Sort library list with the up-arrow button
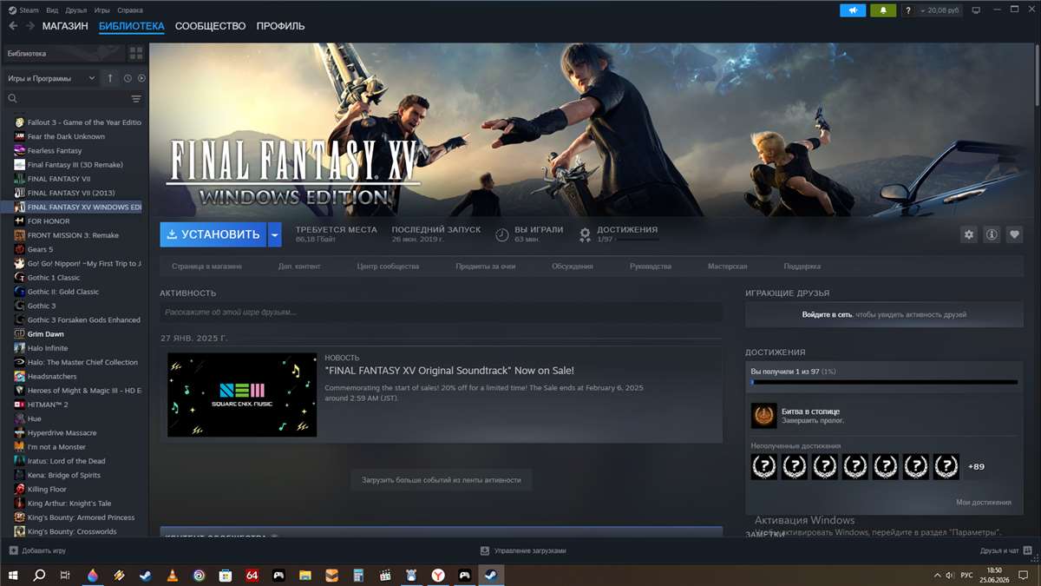 pyautogui.click(x=110, y=78)
